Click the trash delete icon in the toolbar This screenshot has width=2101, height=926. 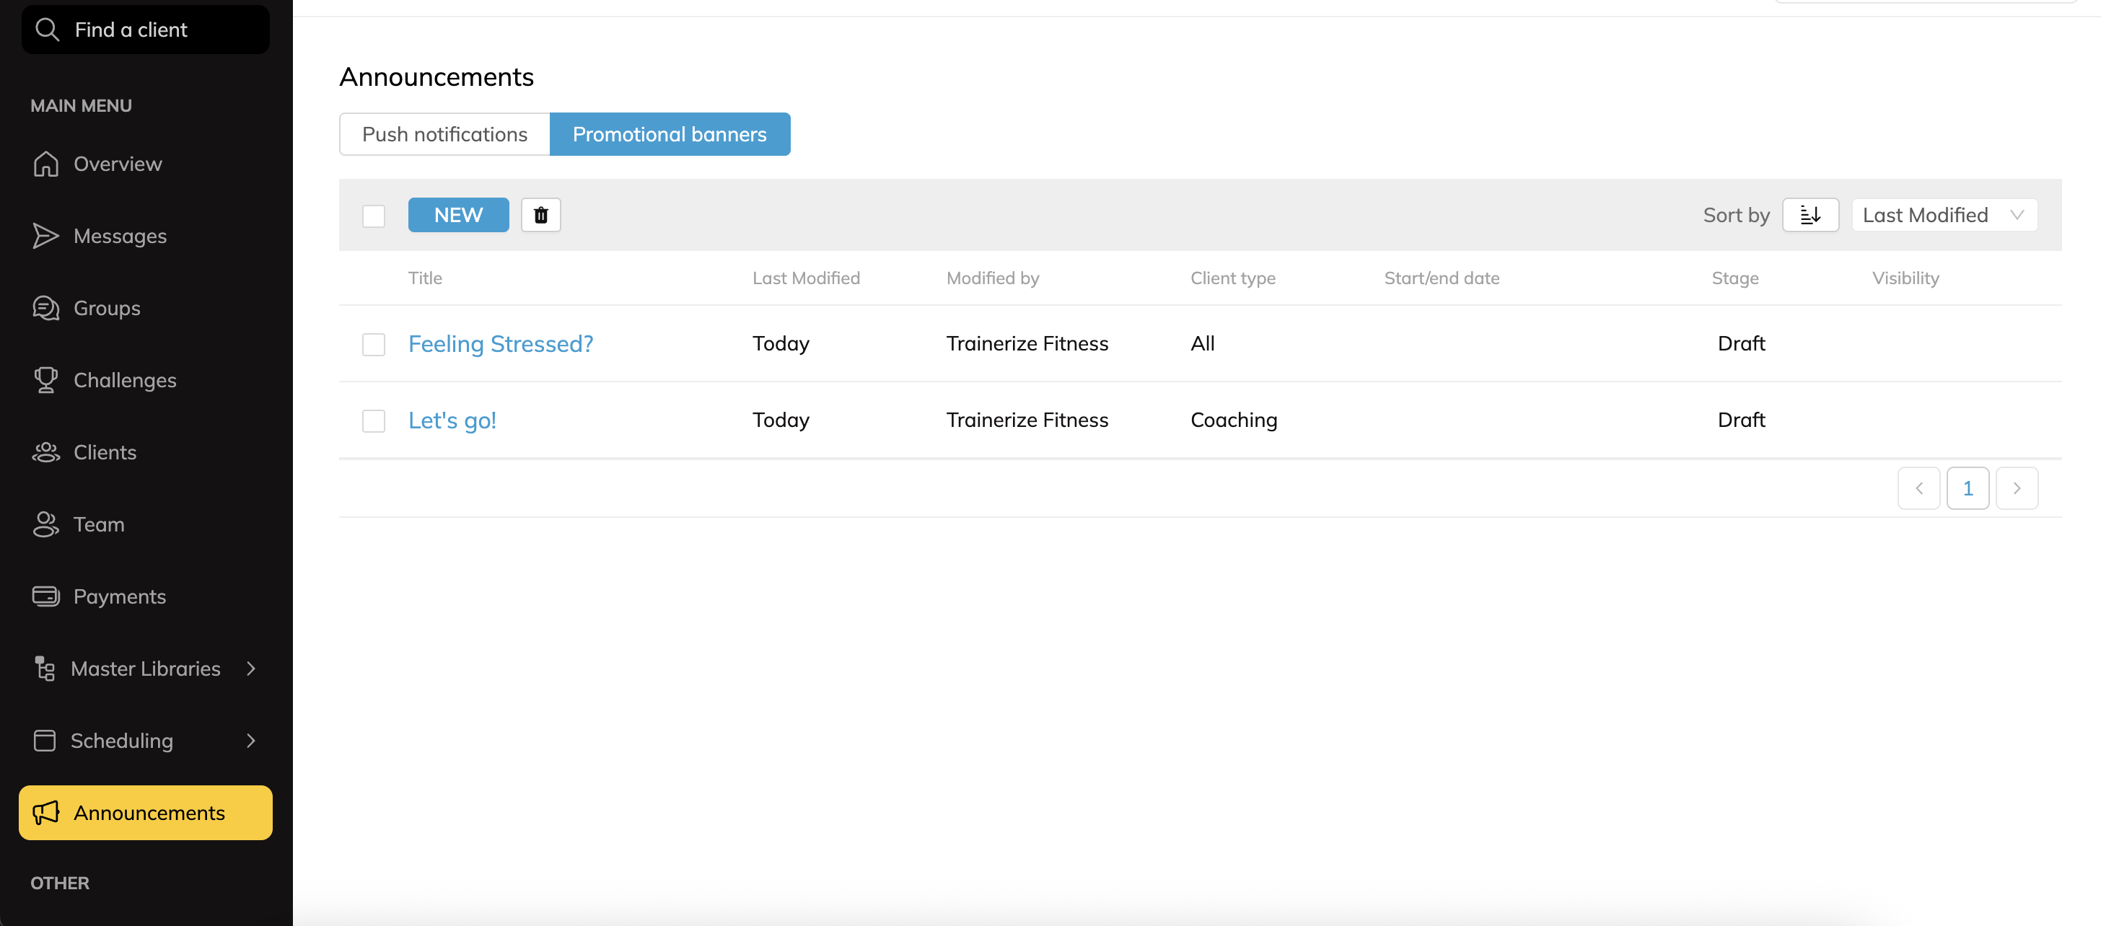540,214
